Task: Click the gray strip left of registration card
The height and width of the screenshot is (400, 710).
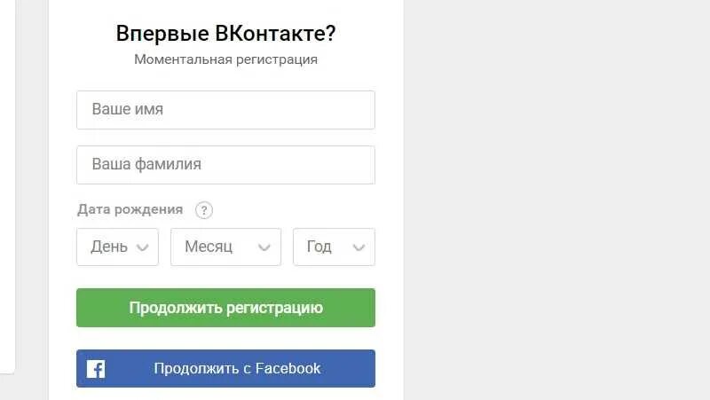Action: [x=32, y=200]
